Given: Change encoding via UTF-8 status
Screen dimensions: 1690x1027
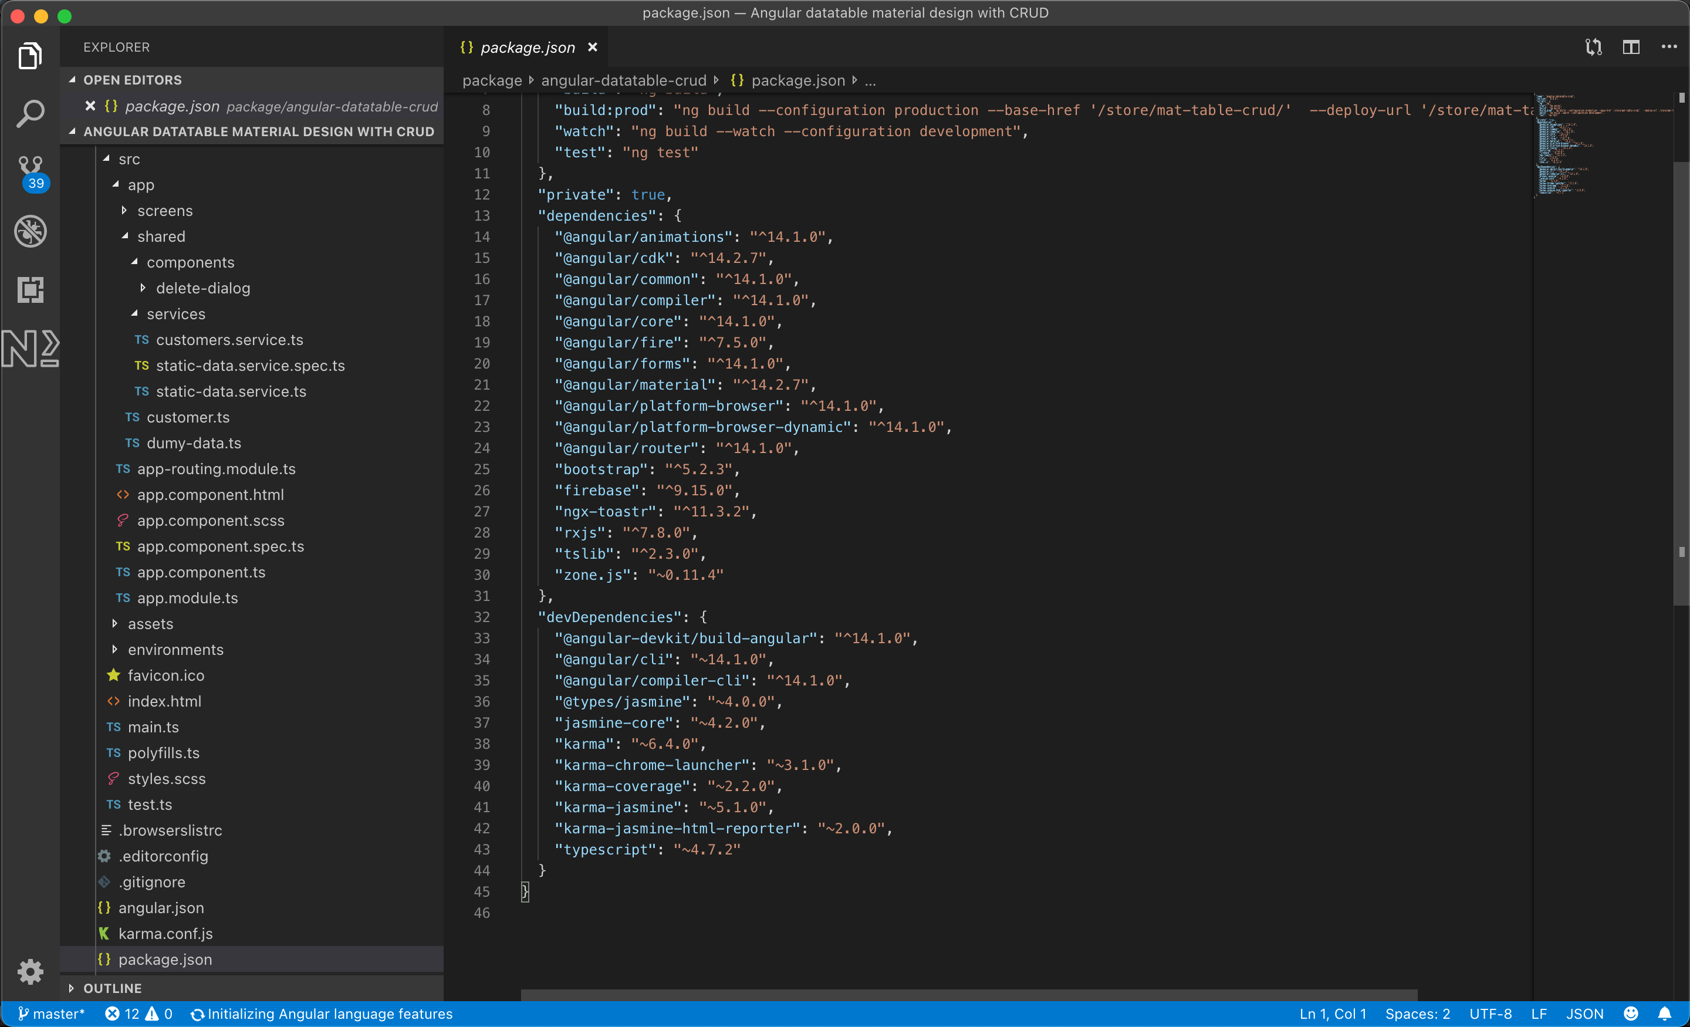Looking at the screenshot, I should [1490, 1014].
